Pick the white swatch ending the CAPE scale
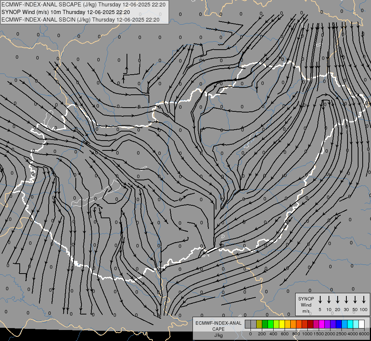 point(362,324)
